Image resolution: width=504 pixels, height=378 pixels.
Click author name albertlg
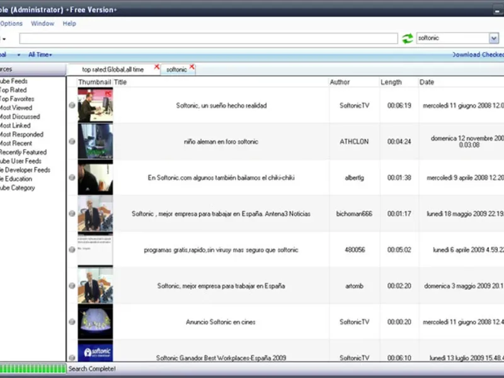point(354,178)
